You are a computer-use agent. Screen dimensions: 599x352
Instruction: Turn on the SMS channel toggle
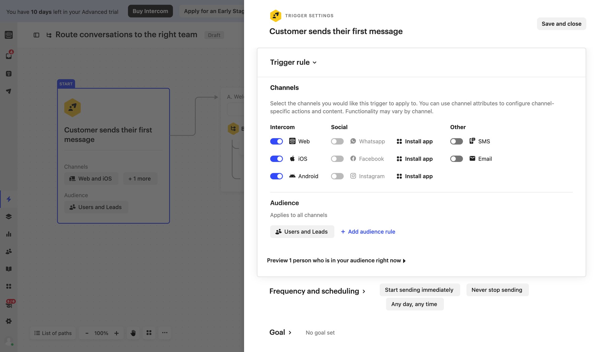tap(456, 141)
